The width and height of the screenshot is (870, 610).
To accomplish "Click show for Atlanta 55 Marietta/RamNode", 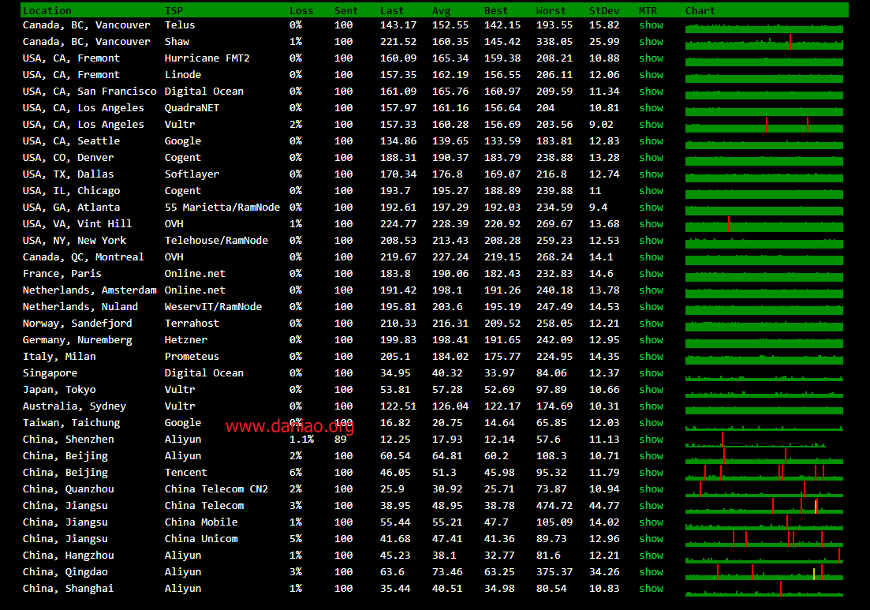I will coord(651,208).
